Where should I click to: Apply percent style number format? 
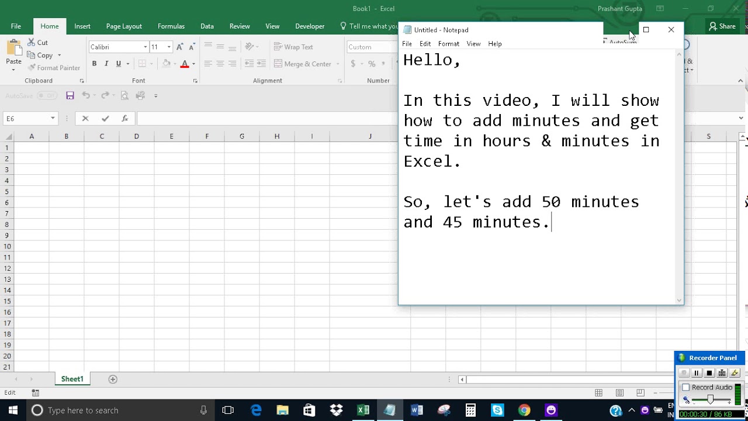(x=372, y=64)
